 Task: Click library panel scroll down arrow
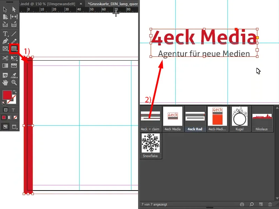277,198
